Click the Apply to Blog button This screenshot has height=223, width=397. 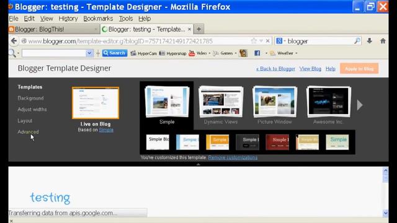point(359,69)
